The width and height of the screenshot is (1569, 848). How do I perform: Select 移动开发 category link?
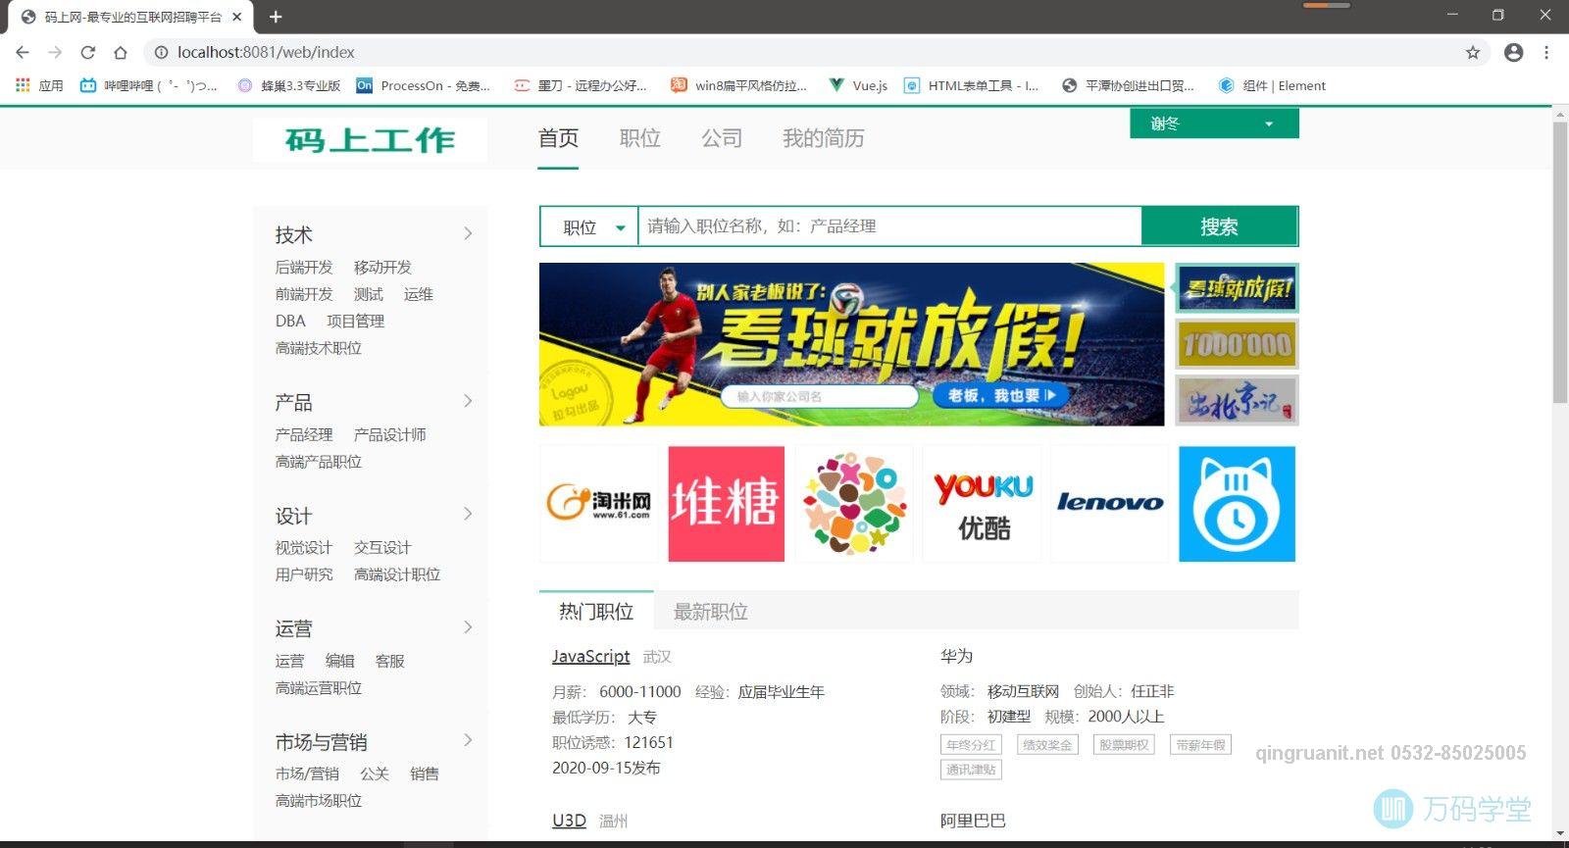click(x=382, y=267)
